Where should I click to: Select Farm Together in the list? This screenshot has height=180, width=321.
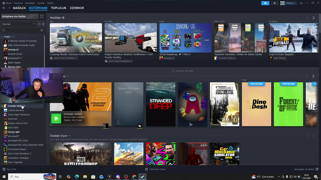pyautogui.click(x=15, y=162)
